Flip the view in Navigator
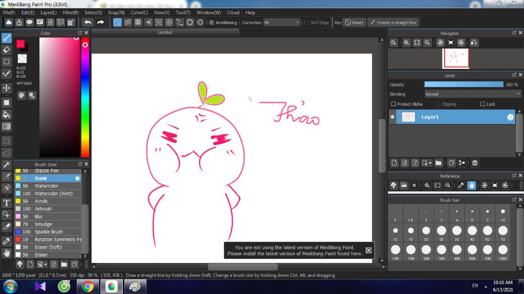524x294 pixels. (474, 43)
